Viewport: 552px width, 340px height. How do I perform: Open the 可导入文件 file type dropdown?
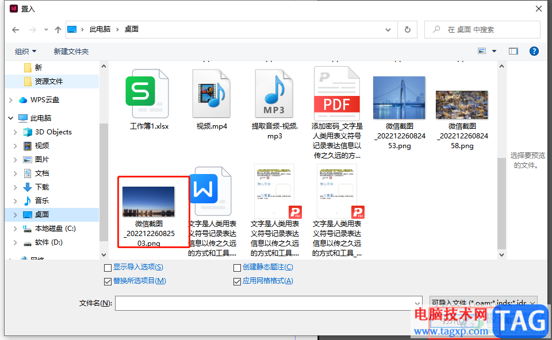tap(484, 302)
